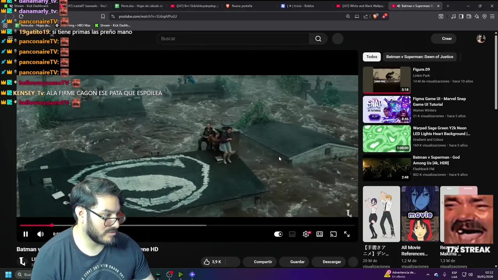The image size is (498, 280).
Task: Click the address bar URL
Action: pyautogui.click(x=147, y=16)
